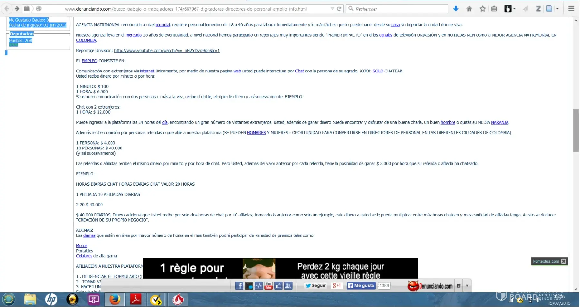Follow the 'COLOMBIA' hyperlink
The image size is (580, 307).
click(86, 40)
